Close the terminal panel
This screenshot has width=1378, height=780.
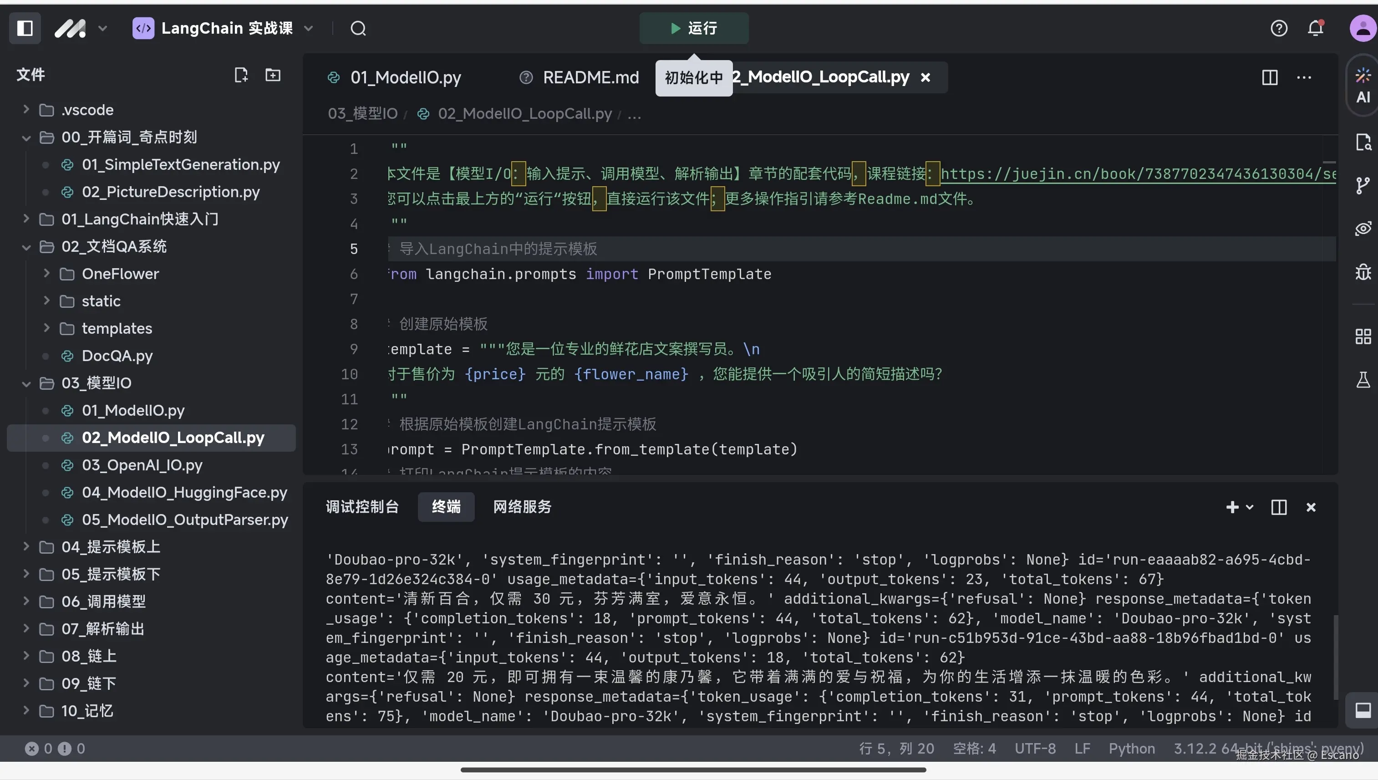point(1311,507)
